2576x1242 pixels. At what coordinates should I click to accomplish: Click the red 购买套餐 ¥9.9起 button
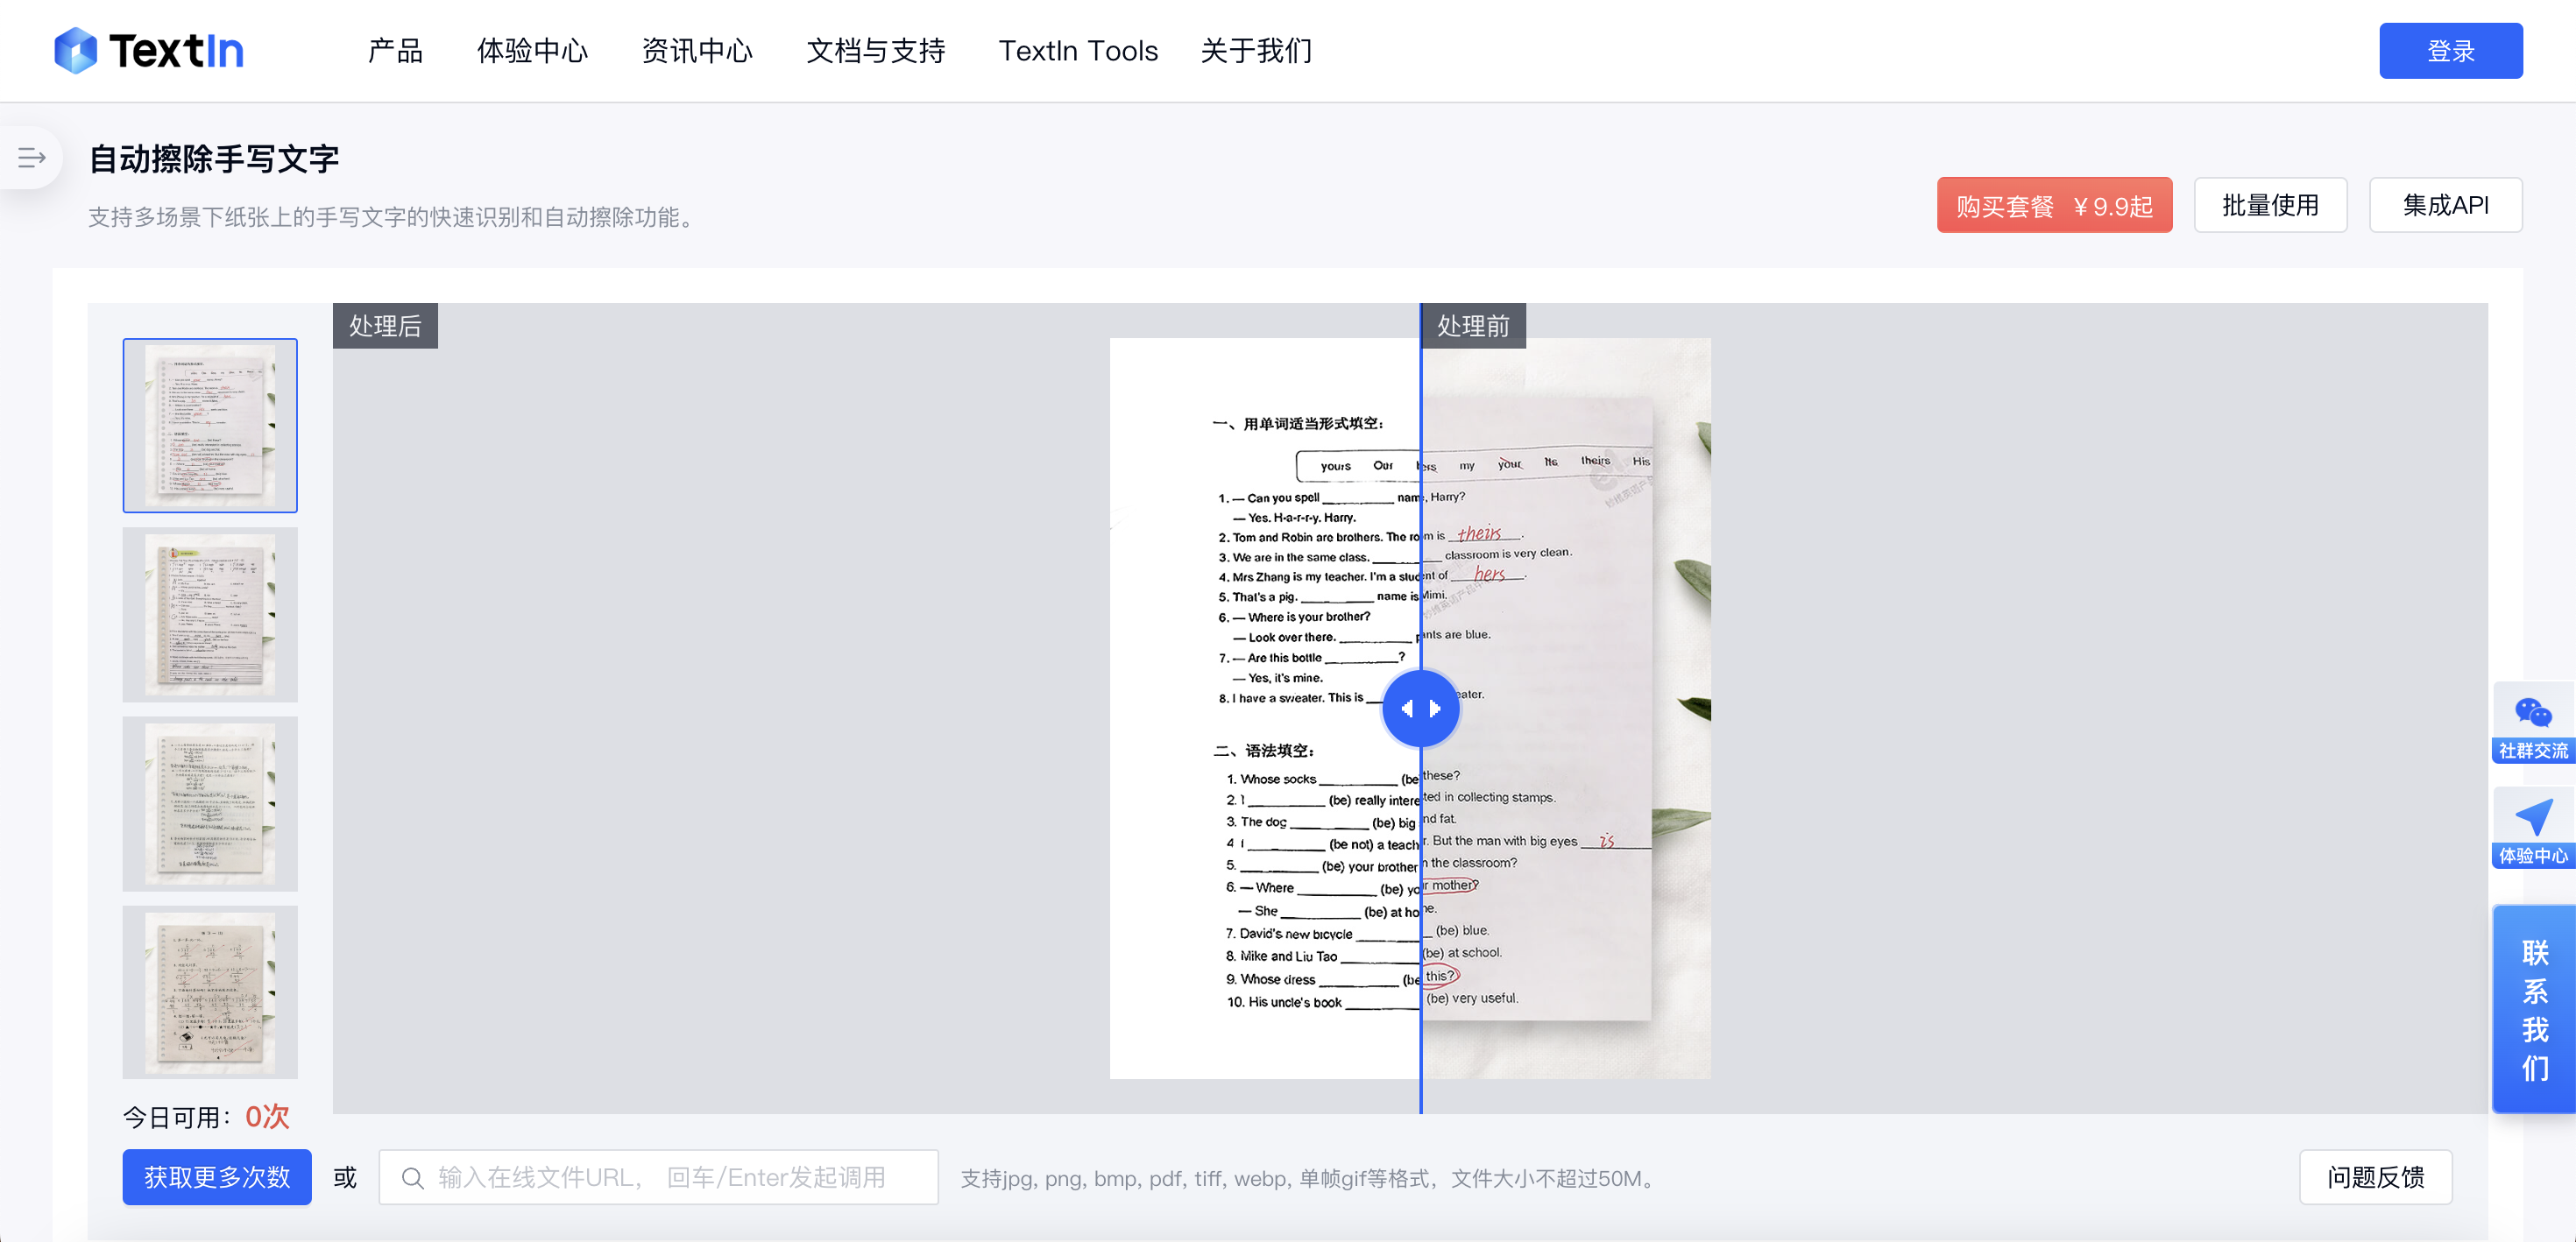tap(2054, 206)
